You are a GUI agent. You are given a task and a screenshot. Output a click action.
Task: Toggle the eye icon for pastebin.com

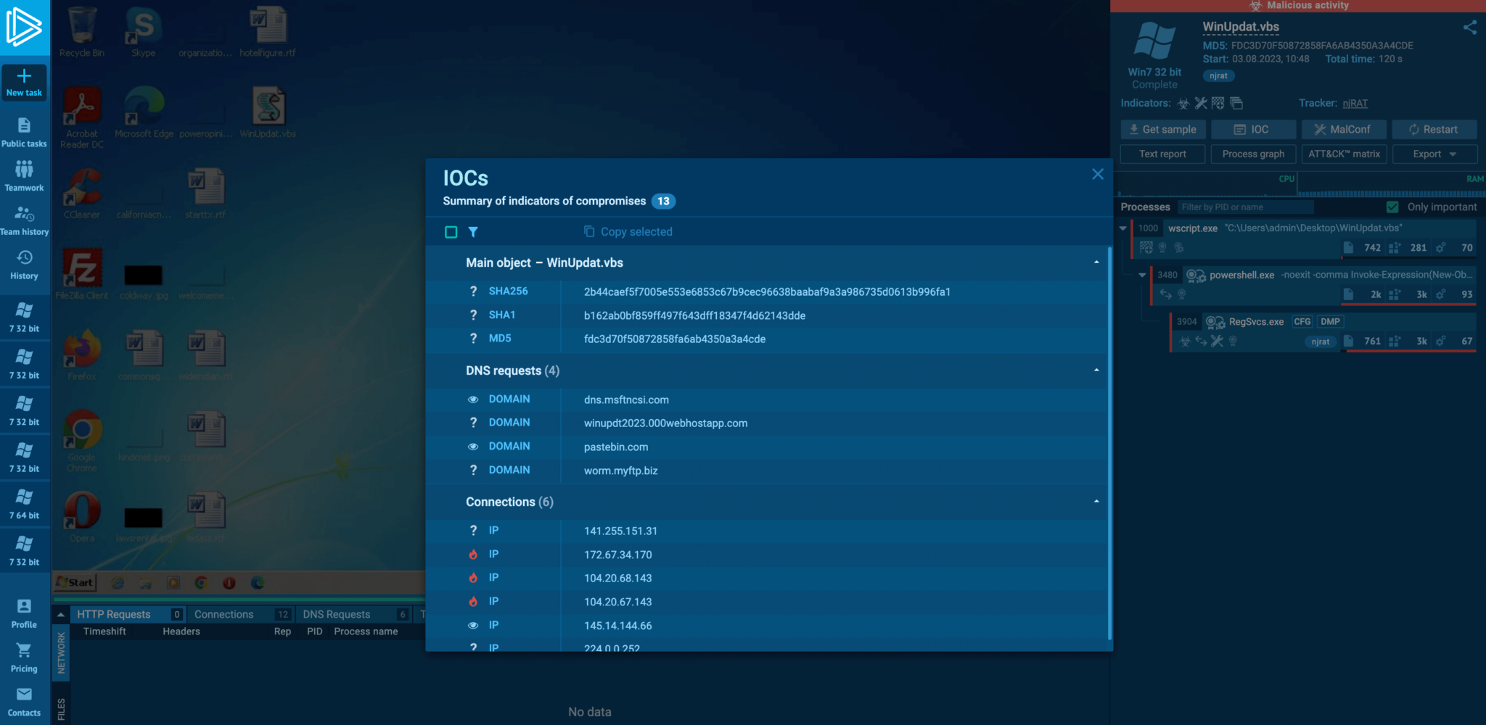tap(473, 447)
